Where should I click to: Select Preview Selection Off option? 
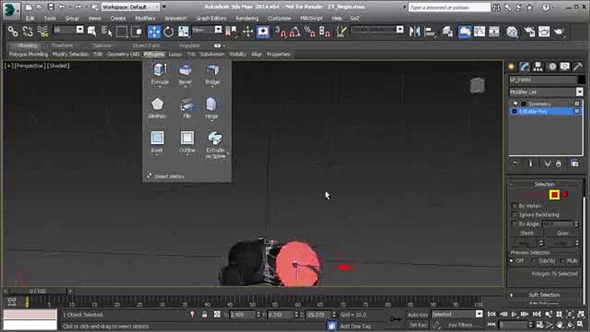(x=512, y=261)
